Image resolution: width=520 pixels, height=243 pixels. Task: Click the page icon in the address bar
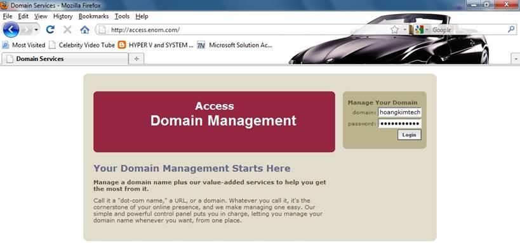pyautogui.click(x=102, y=30)
